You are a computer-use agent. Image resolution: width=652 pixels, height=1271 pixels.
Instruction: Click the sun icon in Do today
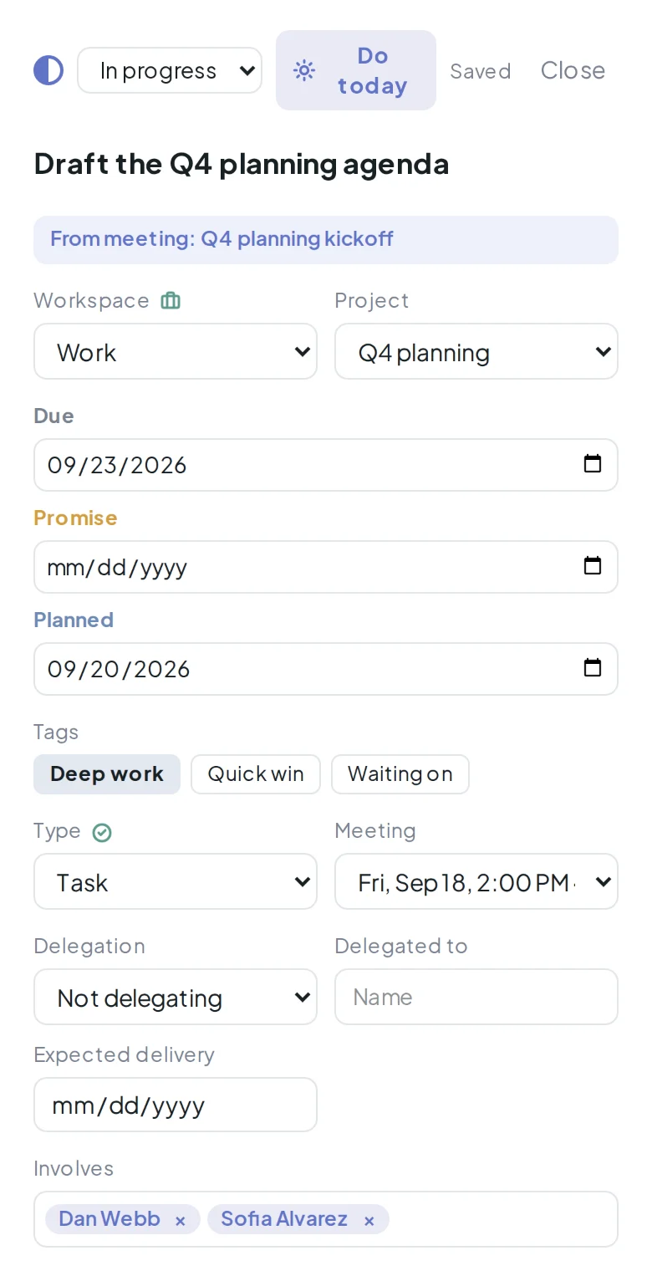pyautogui.click(x=304, y=70)
